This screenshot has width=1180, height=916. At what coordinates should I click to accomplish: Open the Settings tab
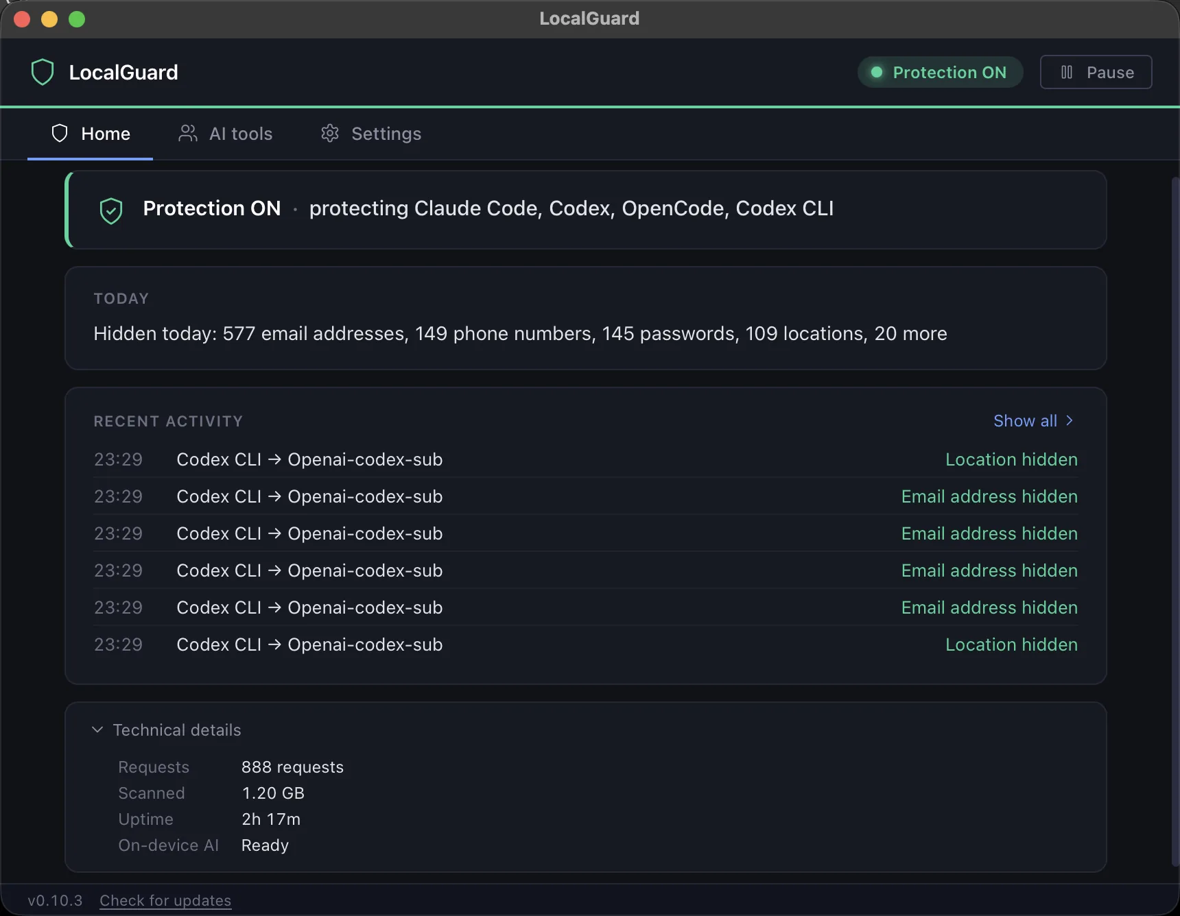(x=371, y=134)
